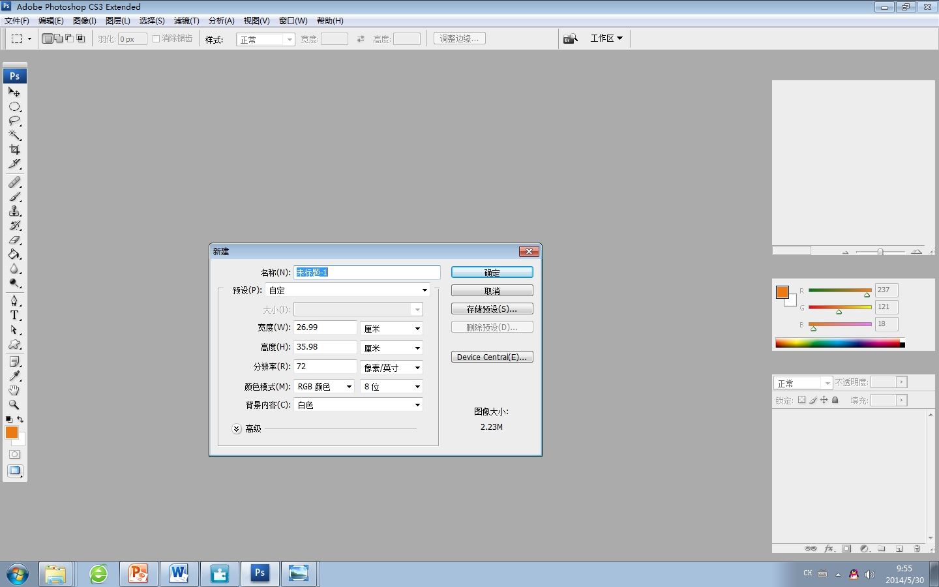
Task: Open the 滤镜(T) menu
Action: [x=186, y=21]
